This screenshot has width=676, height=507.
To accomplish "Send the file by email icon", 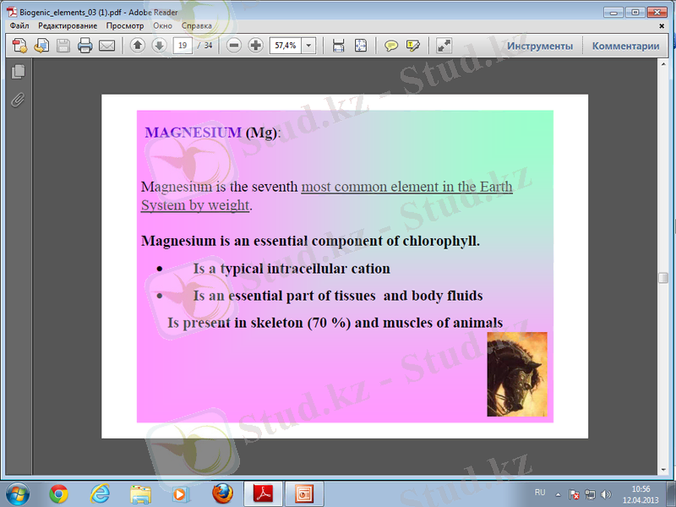I will click(x=106, y=46).
